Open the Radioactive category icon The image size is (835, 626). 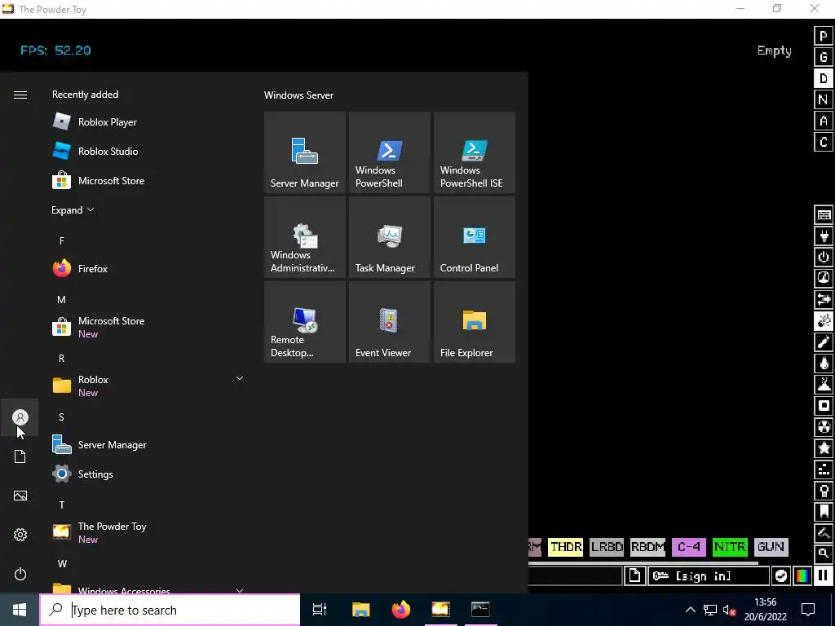coord(824,427)
